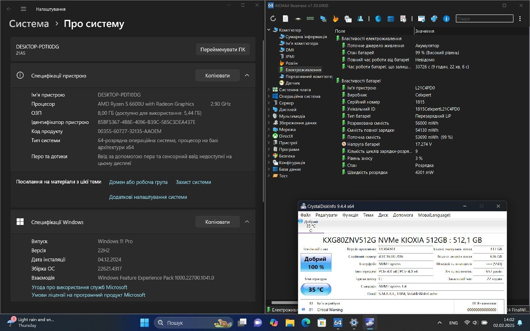Expand the Збереження даних tree node
This screenshot has height=331, width=530.
tap(269, 123)
